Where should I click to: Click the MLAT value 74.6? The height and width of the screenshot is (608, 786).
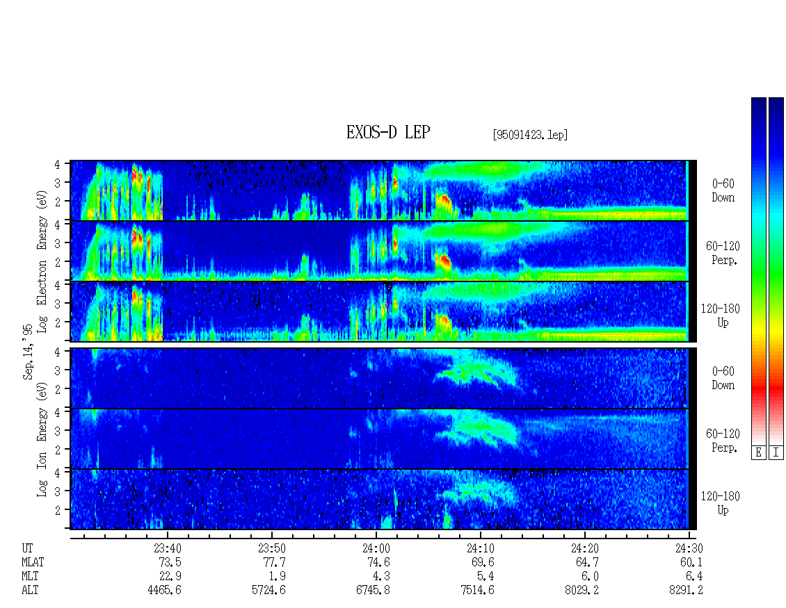[378, 562]
